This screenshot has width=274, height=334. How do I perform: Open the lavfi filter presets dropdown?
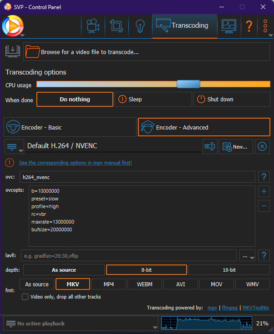tap(248, 256)
